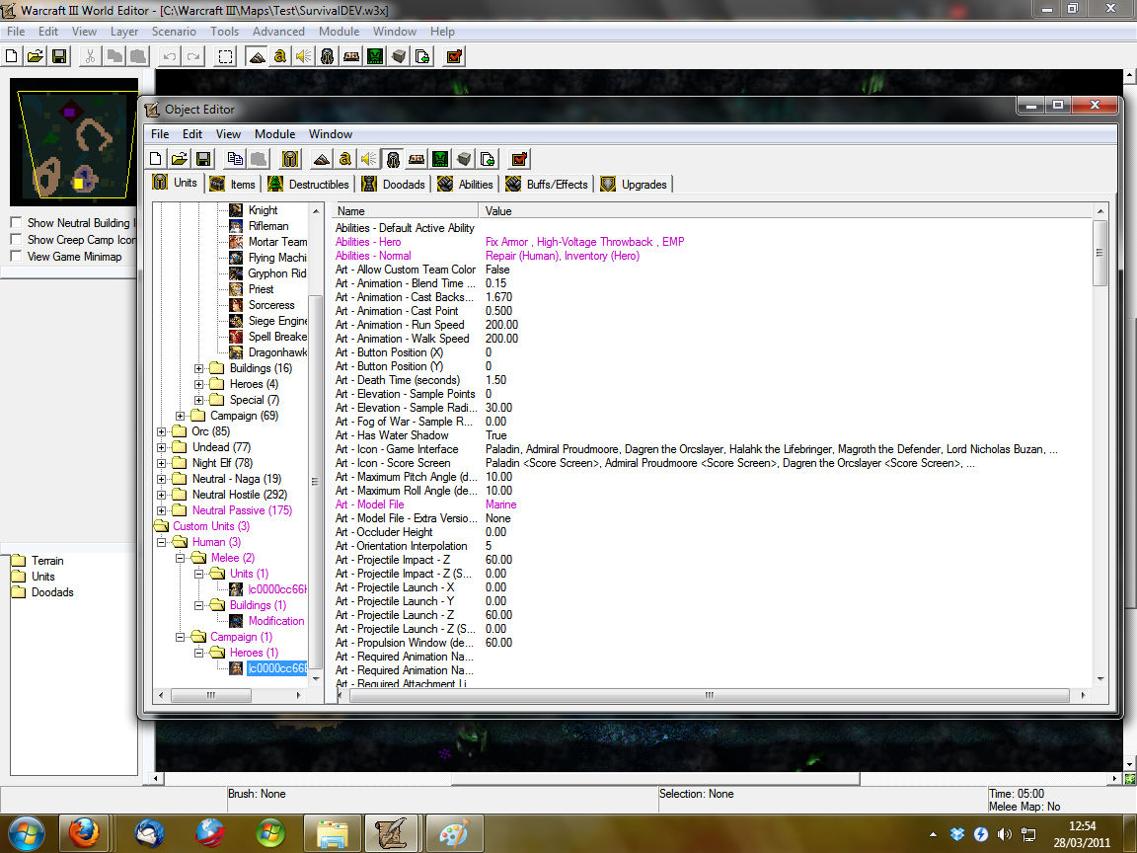The height and width of the screenshot is (853, 1137).
Task: Open Paint from the taskbar
Action: pos(455,832)
